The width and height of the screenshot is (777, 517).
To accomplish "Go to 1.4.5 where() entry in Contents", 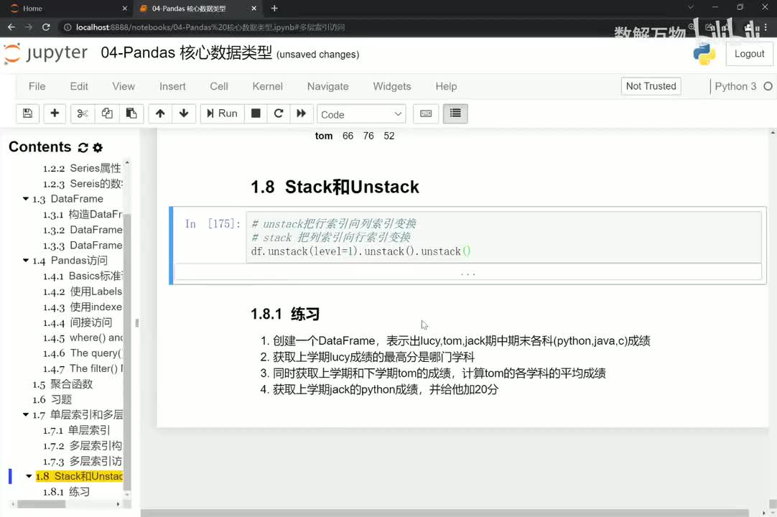I will coord(83,337).
